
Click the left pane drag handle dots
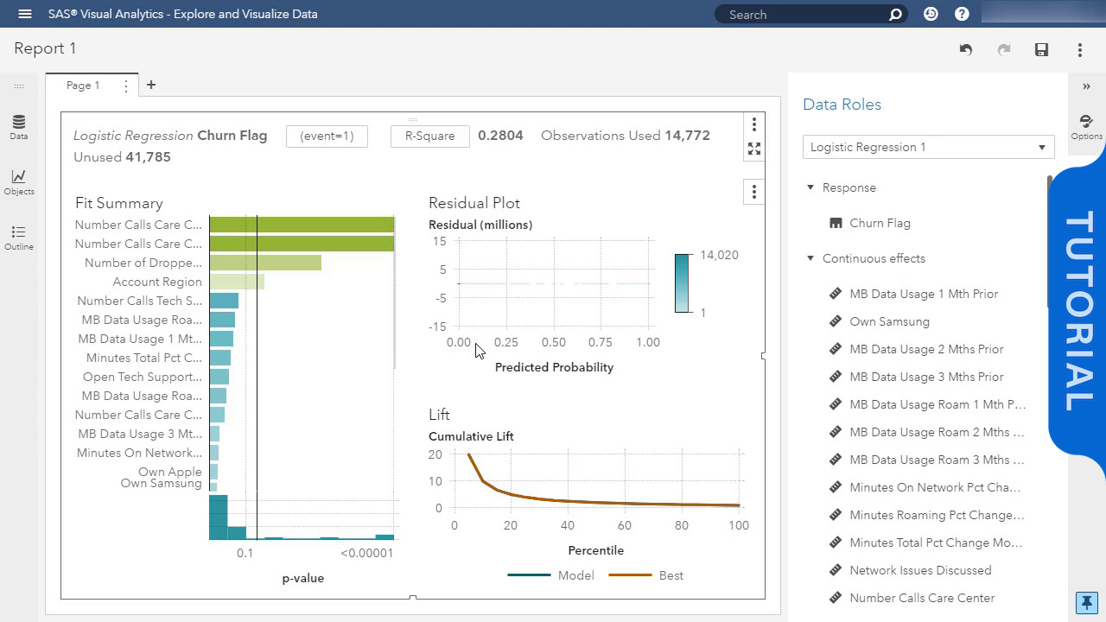pos(19,86)
